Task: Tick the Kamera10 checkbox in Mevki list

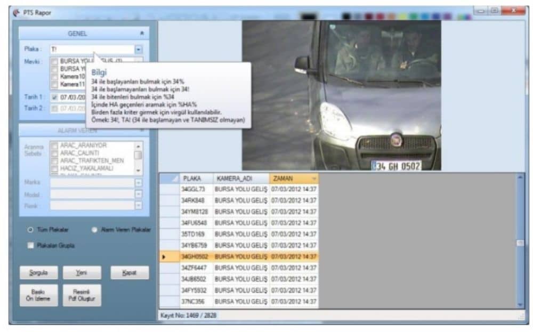Action: coord(54,77)
